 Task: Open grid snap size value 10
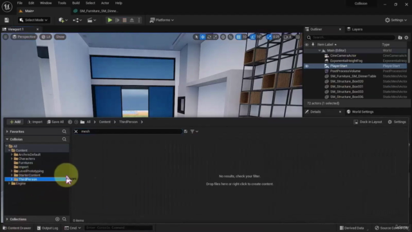point(245,37)
